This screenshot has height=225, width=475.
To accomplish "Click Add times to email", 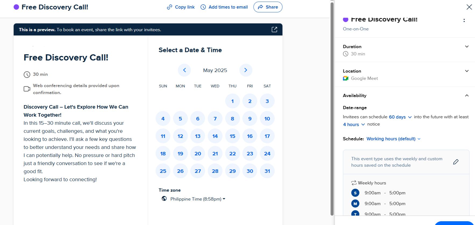I will pyautogui.click(x=224, y=7).
